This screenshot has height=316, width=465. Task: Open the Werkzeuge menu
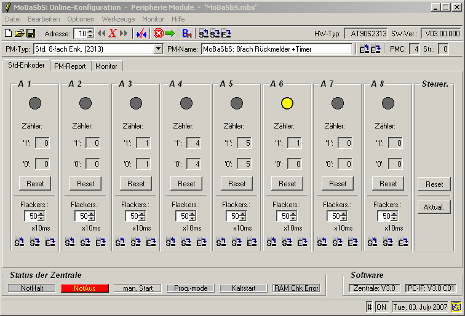point(118,19)
